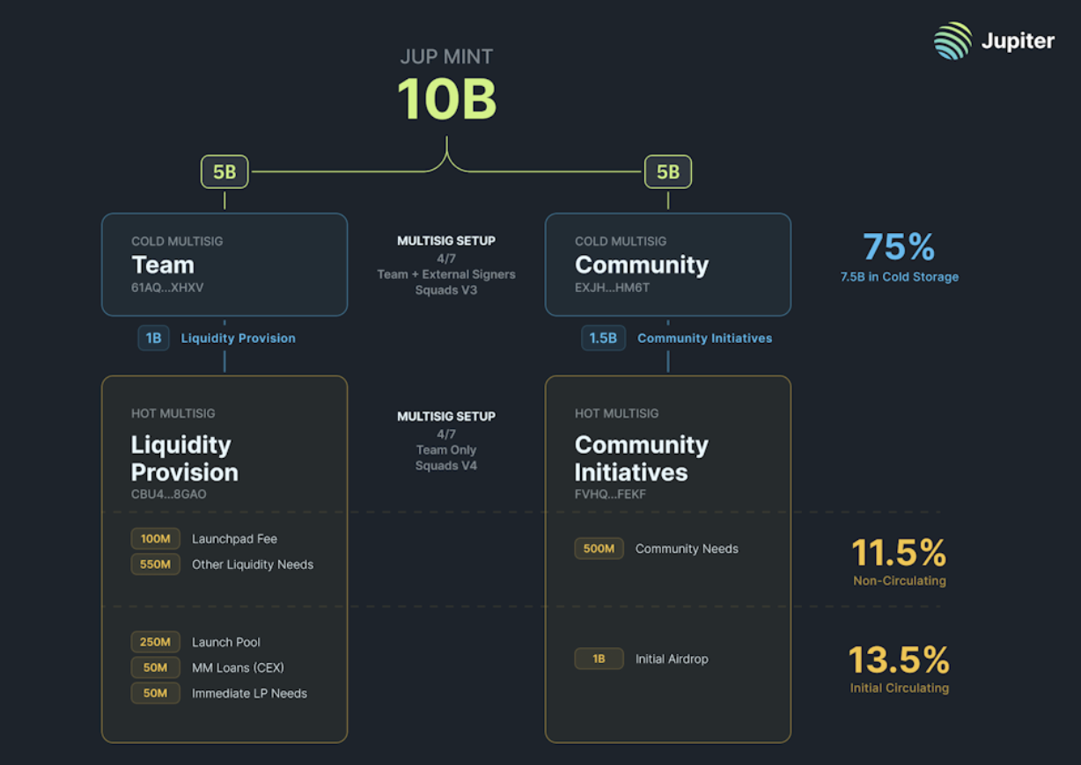
Task: Click the 1.5B Community Initiatives badge
Action: click(x=603, y=338)
